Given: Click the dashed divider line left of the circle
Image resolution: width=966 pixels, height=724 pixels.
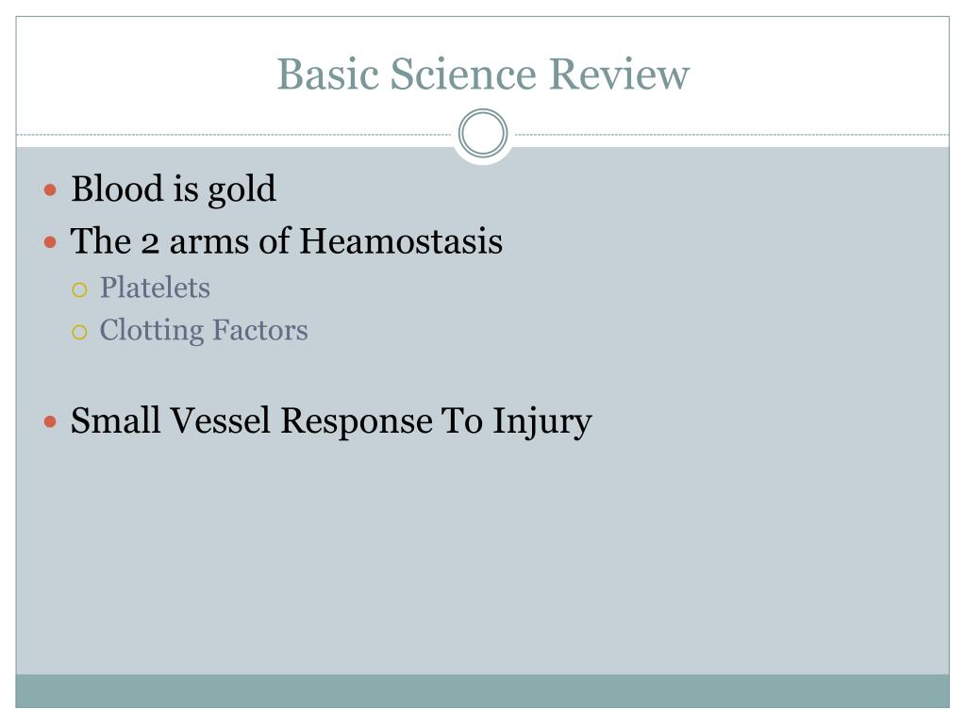Looking at the screenshot, I should [236, 135].
